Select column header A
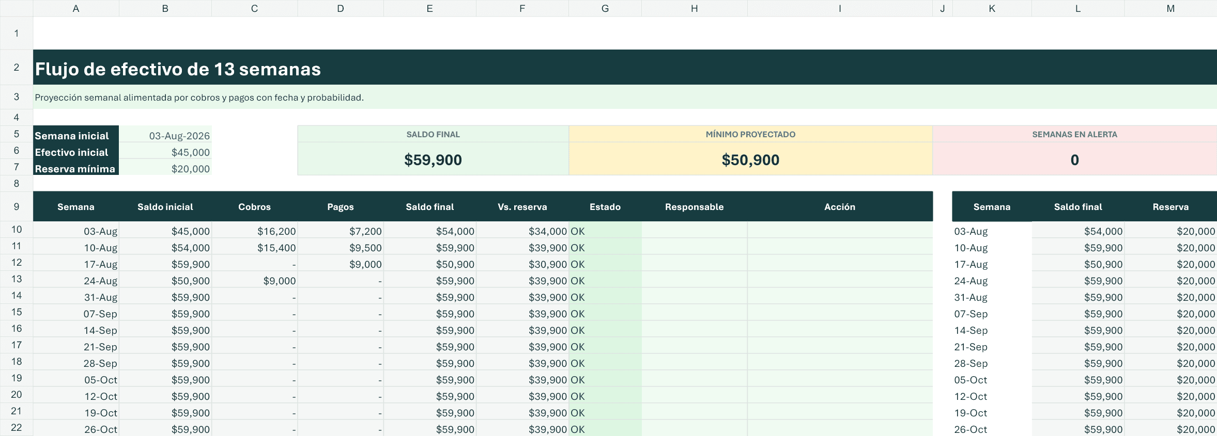The image size is (1217, 436). pyautogui.click(x=76, y=8)
